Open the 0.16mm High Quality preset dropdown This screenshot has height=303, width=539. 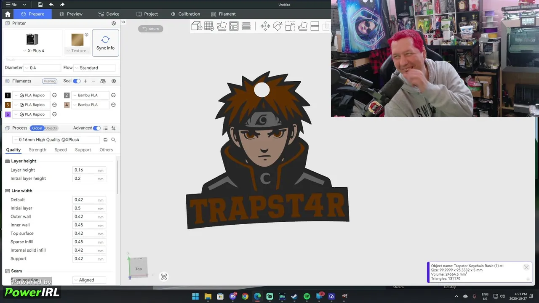[56, 140]
